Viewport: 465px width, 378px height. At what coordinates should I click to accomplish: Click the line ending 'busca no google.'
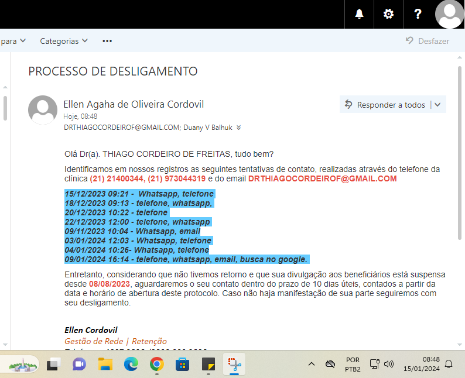[187, 259]
